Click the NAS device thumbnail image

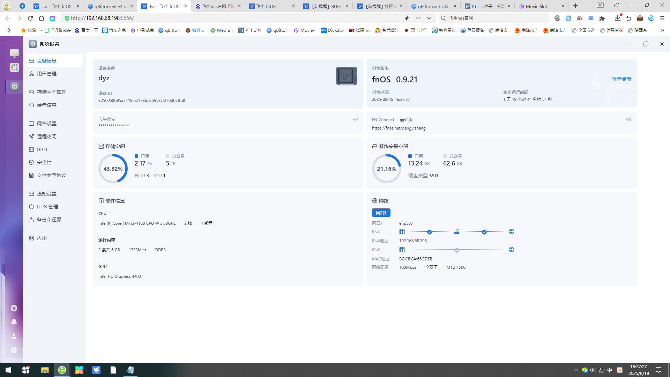click(346, 76)
